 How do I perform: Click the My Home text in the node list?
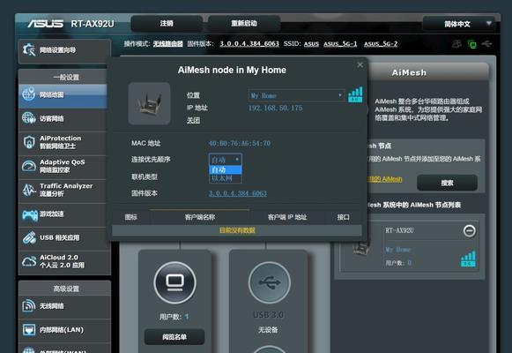(397, 250)
